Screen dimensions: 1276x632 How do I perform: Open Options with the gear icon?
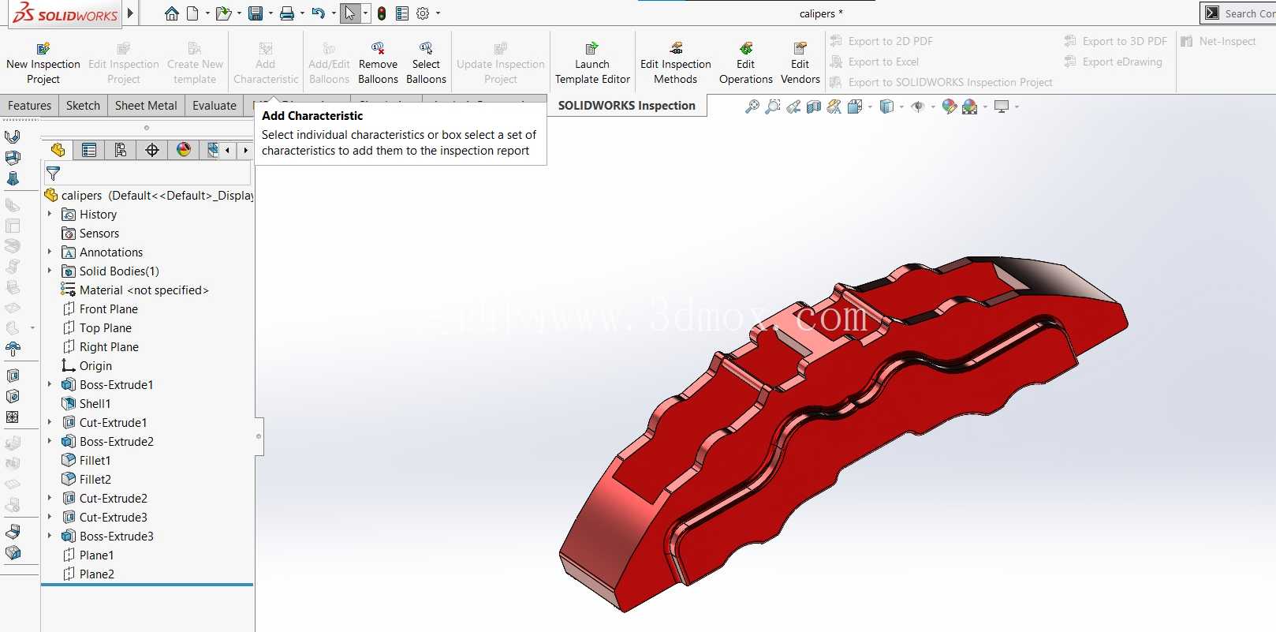click(423, 13)
